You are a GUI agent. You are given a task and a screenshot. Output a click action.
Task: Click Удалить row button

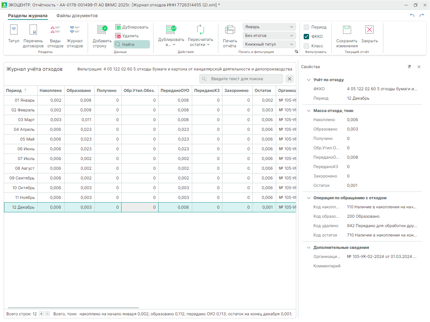(x=127, y=36)
